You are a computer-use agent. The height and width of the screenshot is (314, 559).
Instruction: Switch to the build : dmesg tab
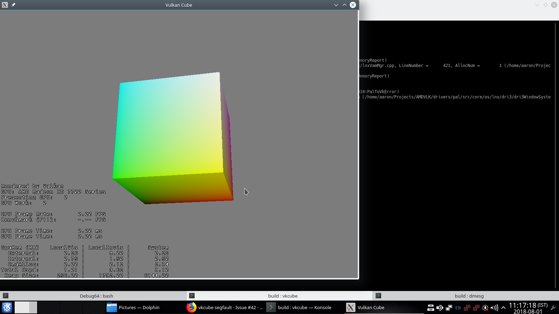(x=469, y=296)
